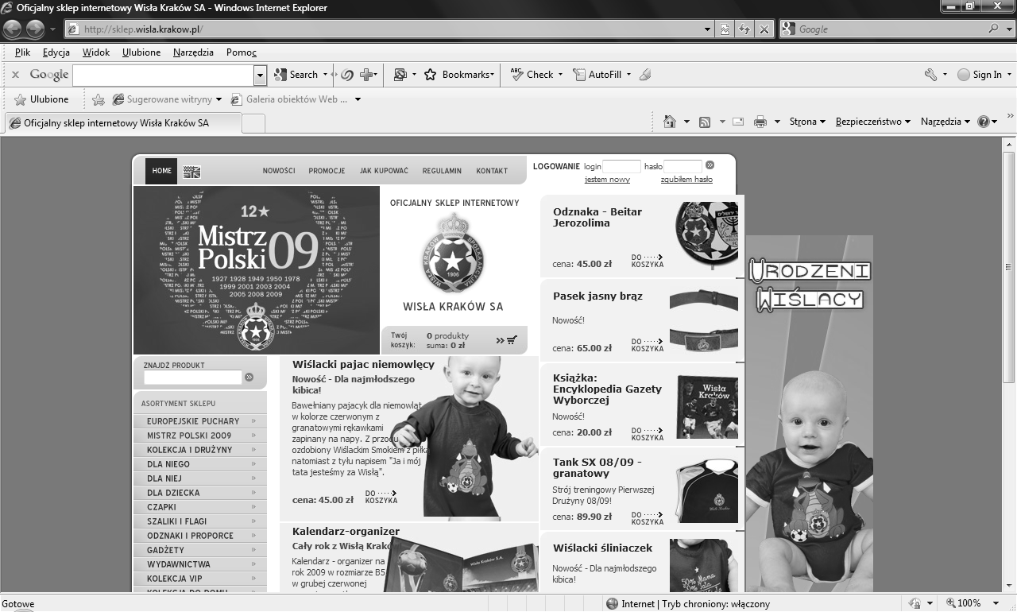This screenshot has width=1017, height=612.
Task: Click the Google Toolbar search input field
Action: [x=163, y=75]
